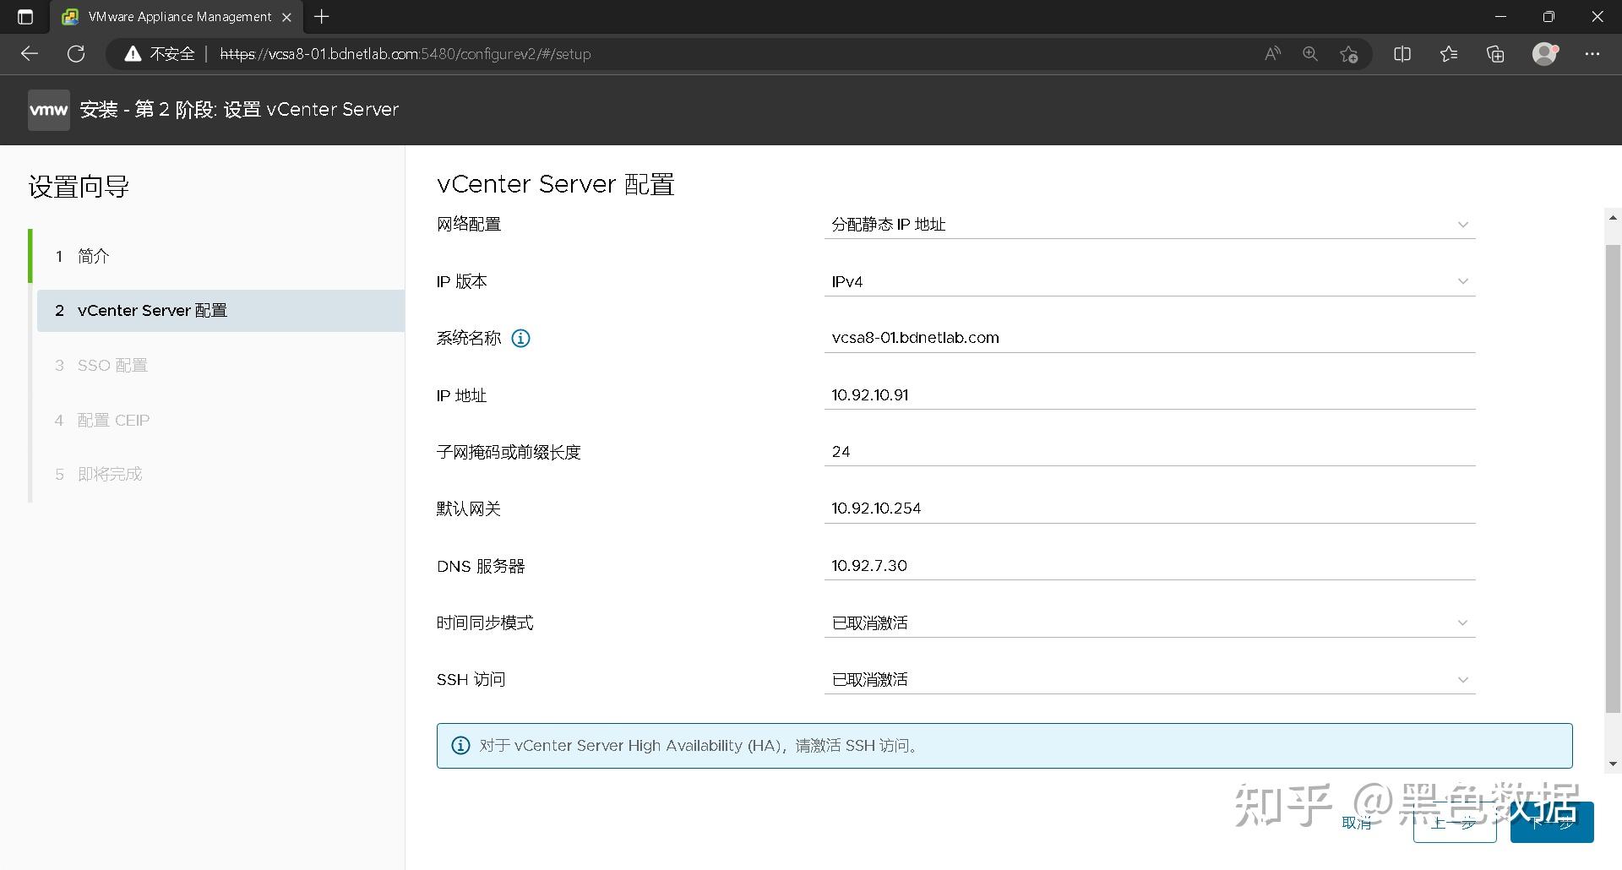1622x870 pixels.
Task: Click the 取消 cancel link
Action: (1357, 821)
